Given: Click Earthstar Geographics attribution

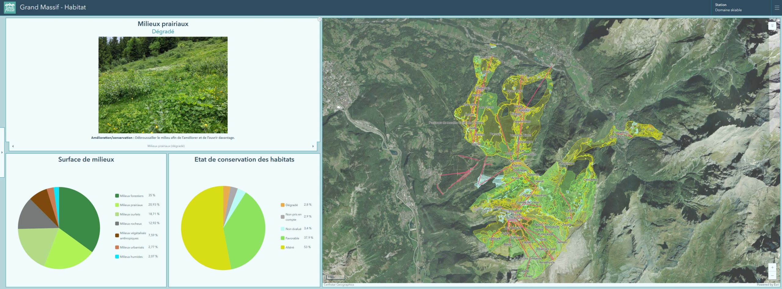Looking at the screenshot, I should [339, 285].
